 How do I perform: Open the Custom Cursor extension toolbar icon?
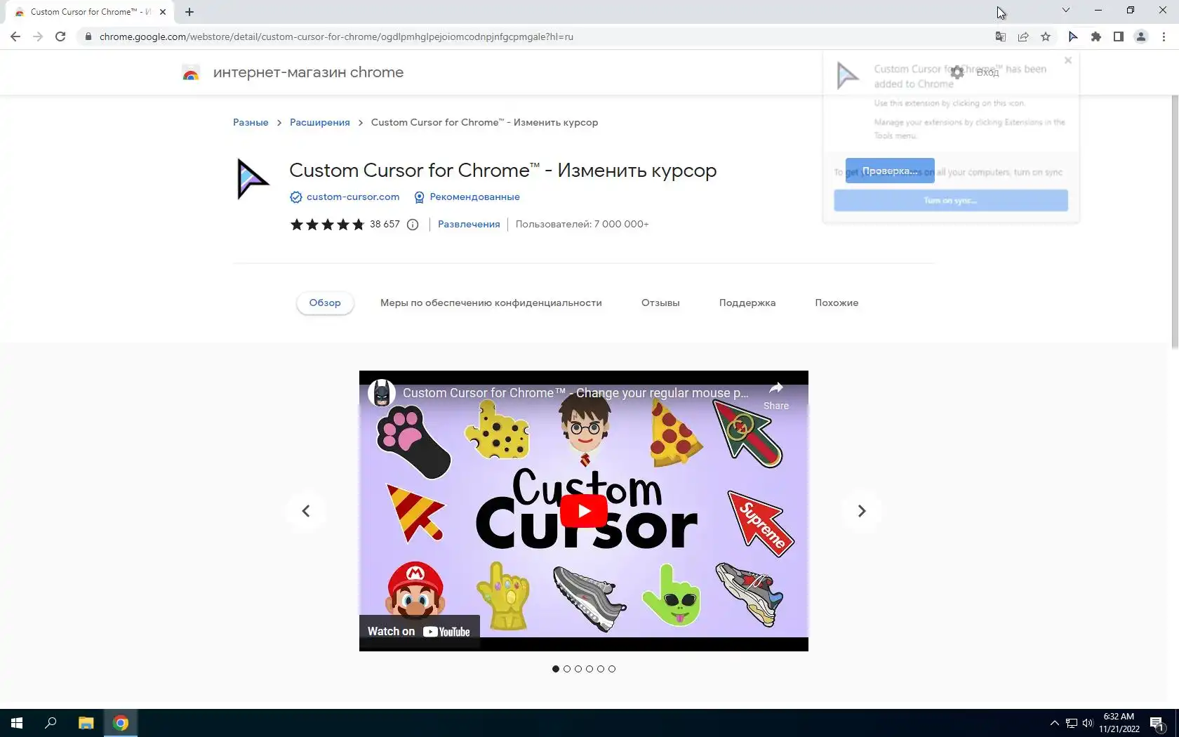[1073, 36]
